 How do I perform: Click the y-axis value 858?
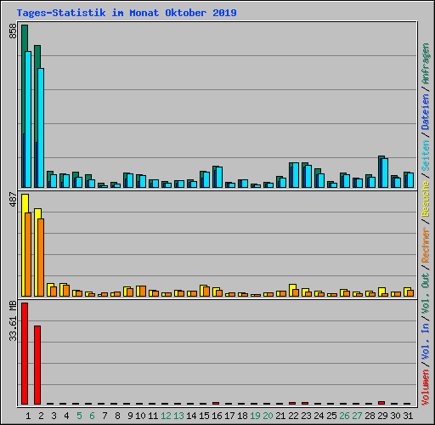(x=13, y=31)
